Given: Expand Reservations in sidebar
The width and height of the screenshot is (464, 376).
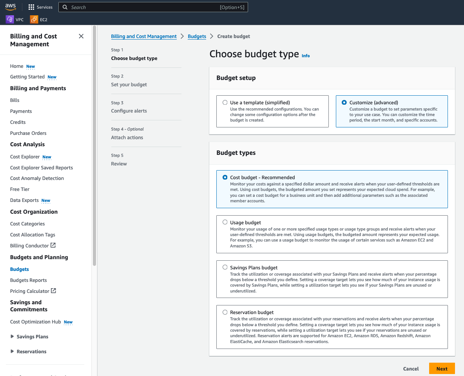Looking at the screenshot, I should click(12, 351).
